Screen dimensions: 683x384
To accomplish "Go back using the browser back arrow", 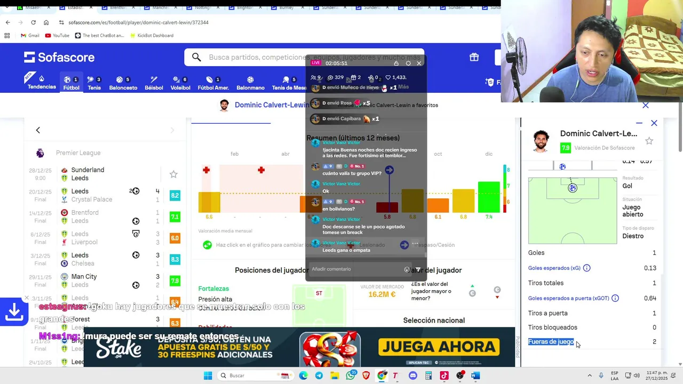I will pos(7,22).
